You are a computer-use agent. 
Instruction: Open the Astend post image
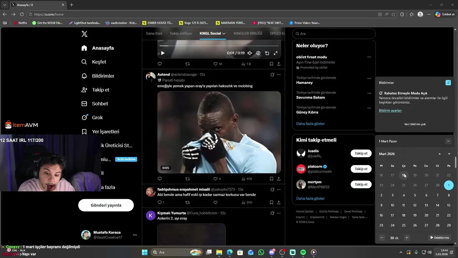(219, 132)
